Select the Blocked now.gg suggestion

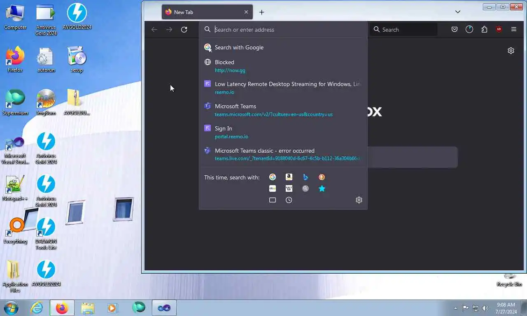coord(283,66)
